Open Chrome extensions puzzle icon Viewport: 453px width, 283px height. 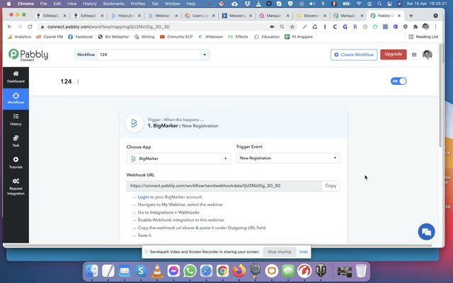[x=415, y=27]
